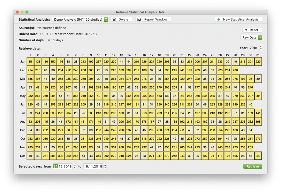
Task: Select the Apr 23 cell showing 277
Action: [x=197, y=87]
